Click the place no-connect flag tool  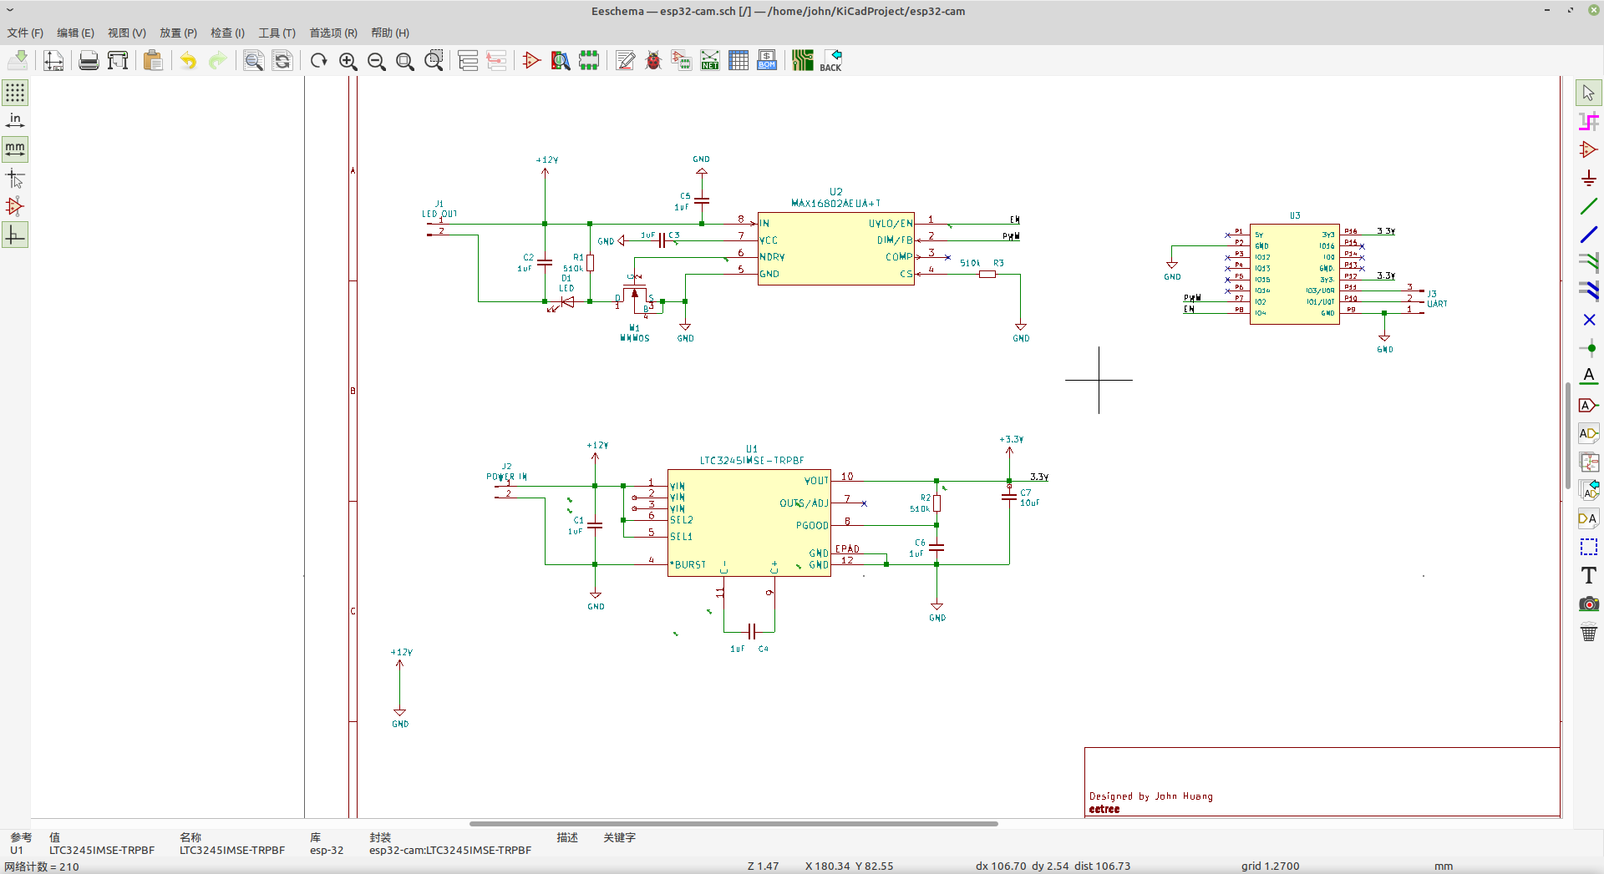click(1588, 320)
